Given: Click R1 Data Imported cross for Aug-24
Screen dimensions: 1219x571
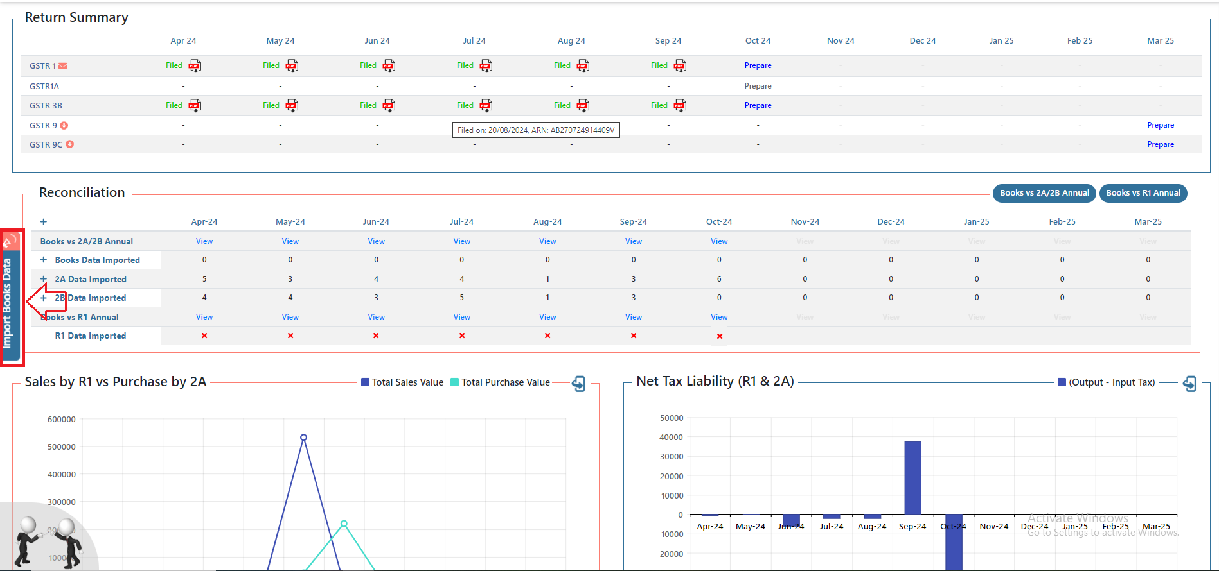Looking at the screenshot, I should tap(547, 336).
